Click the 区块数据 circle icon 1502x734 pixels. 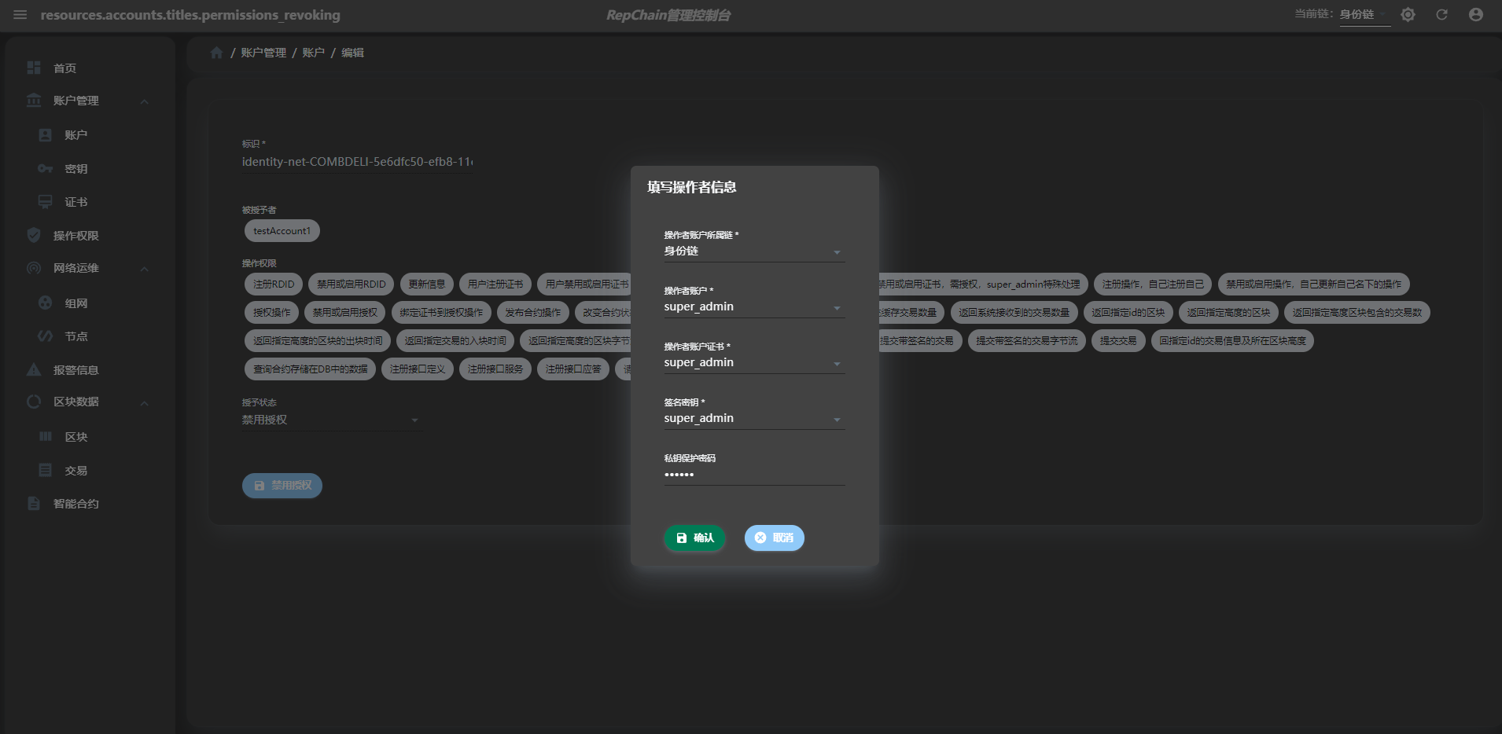pos(34,402)
